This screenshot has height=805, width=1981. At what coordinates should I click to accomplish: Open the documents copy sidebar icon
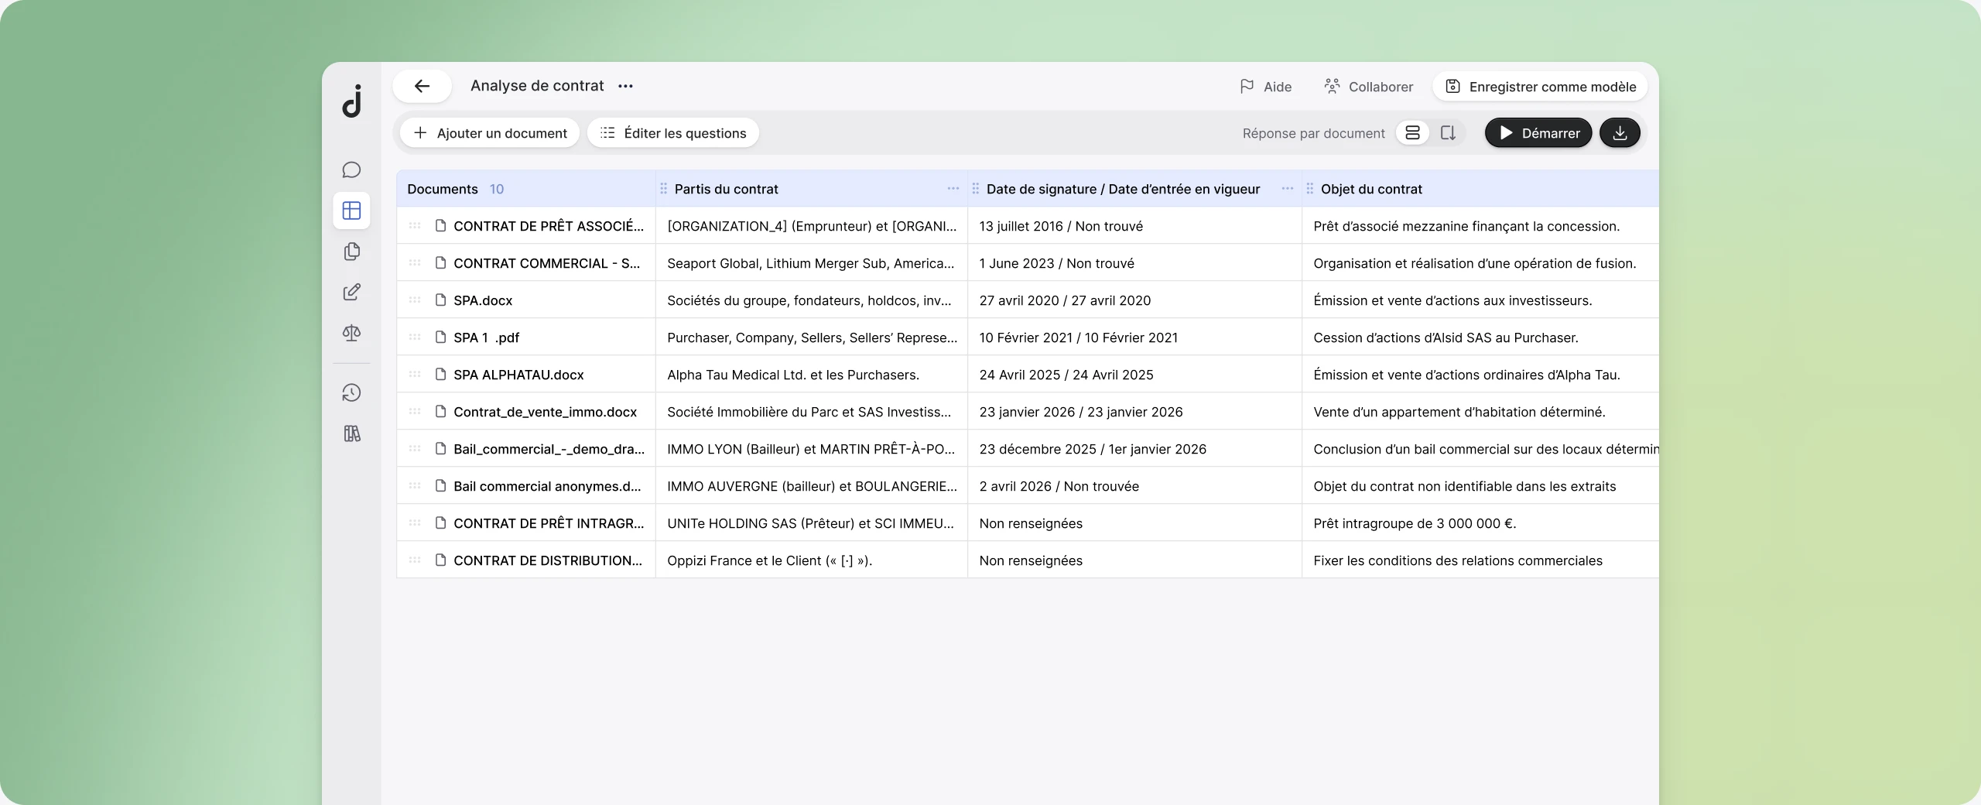pyautogui.click(x=351, y=252)
